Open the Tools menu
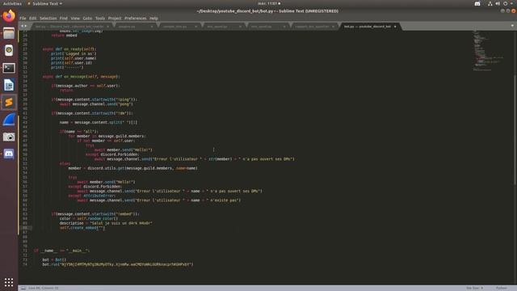 [100, 18]
